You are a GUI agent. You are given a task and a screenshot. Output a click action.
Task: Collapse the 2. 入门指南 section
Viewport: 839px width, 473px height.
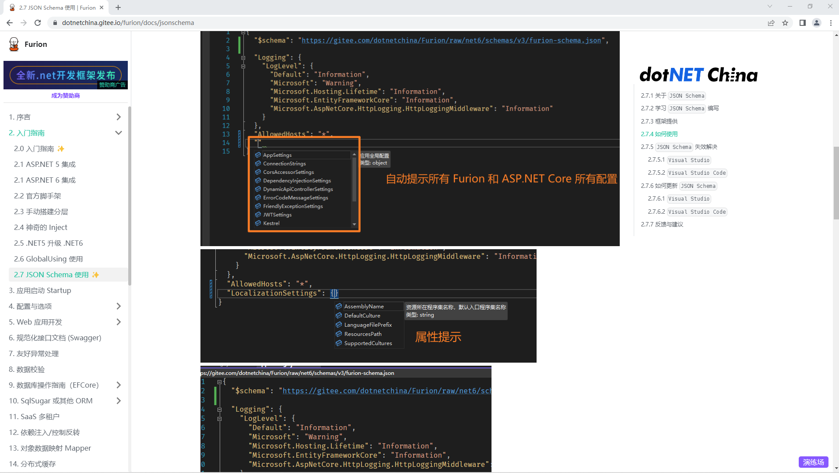point(119,133)
